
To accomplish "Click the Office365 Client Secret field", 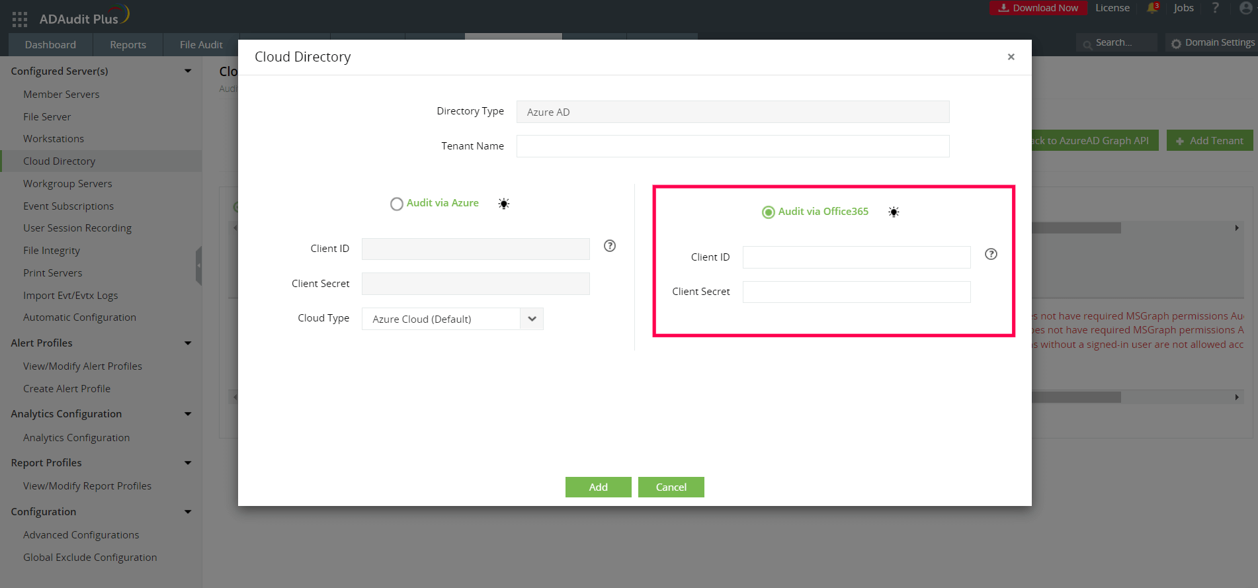I will click(x=857, y=292).
